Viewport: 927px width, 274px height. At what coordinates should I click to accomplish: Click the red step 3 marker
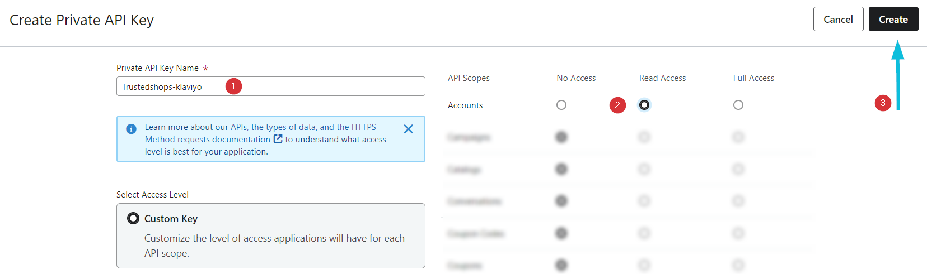[x=883, y=103]
